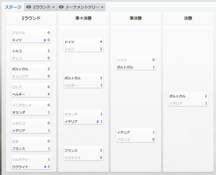Expand the トーナメントツリー dropdown arrow
The width and height of the screenshot is (216, 175).
pyautogui.click(x=102, y=7)
